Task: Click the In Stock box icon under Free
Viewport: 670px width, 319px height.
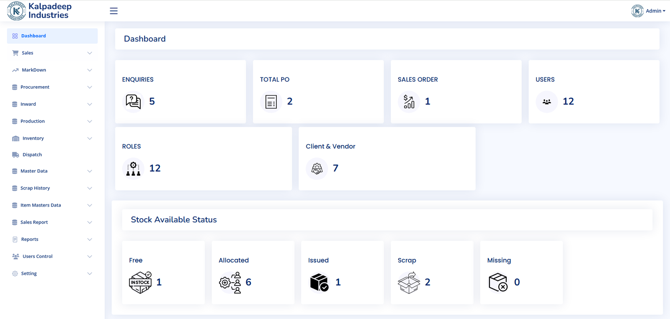Action: pos(140,283)
